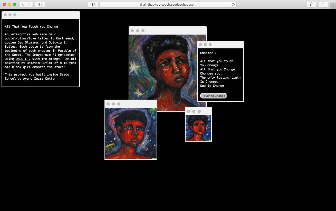Open the privacy shield report icon
336x211 pixels.
coord(93,4)
